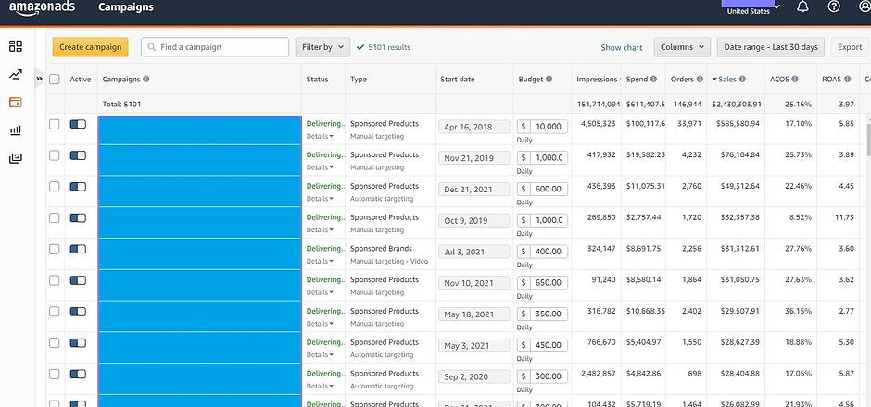Open the creative assets image sidebar icon
The image size is (871, 407).
coord(16,158)
